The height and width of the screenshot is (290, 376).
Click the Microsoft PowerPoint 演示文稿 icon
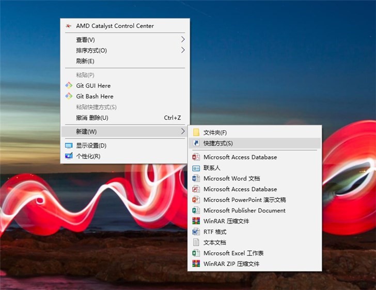pos(196,200)
